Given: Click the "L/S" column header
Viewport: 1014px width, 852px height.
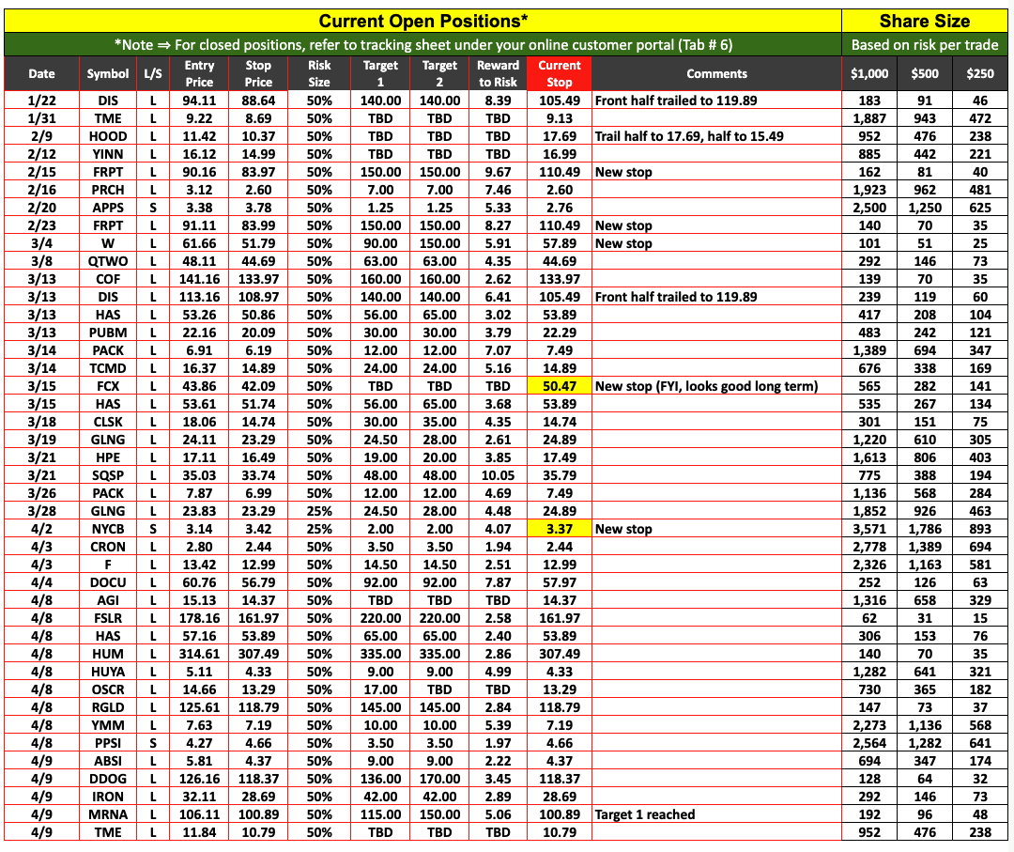Looking at the screenshot, I should 153,73.
